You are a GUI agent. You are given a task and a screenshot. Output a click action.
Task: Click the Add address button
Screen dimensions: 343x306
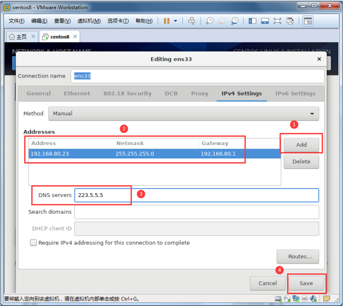tap(301, 145)
